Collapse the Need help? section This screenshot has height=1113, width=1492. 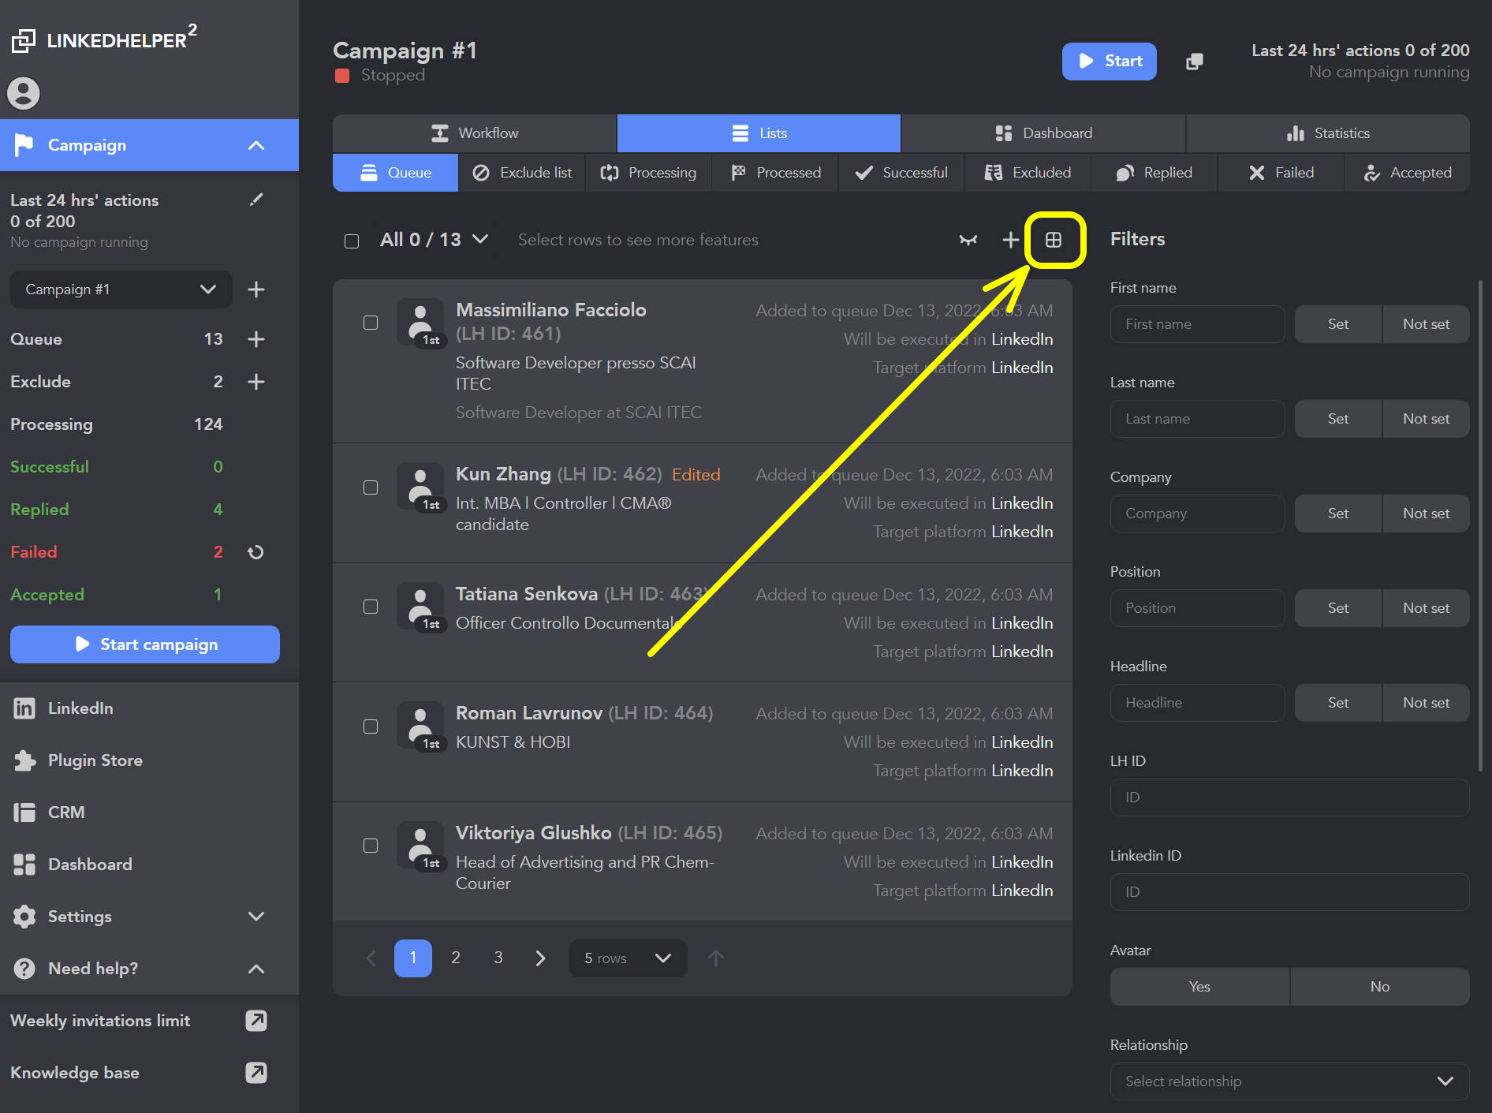(x=256, y=969)
